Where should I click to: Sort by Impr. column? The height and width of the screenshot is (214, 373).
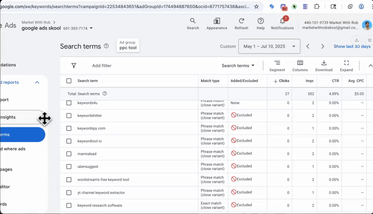click(310, 81)
